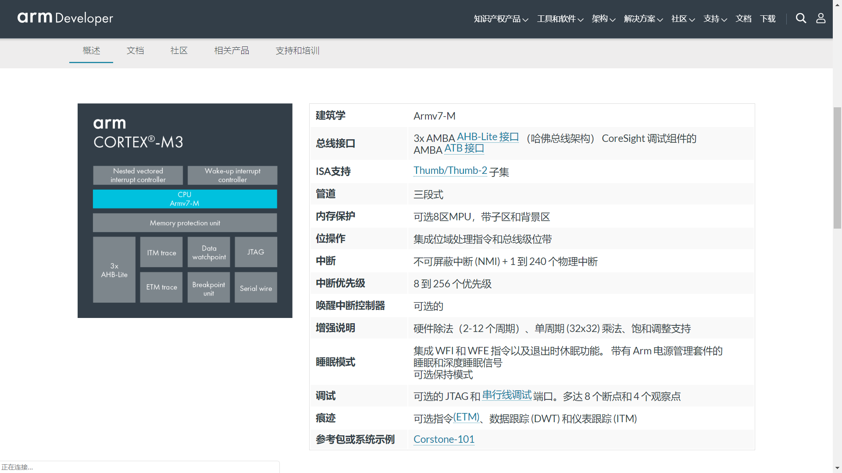The height and width of the screenshot is (473, 842).
Task: Expand the 知识产权产品 dropdown menu
Action: (501, 19)
